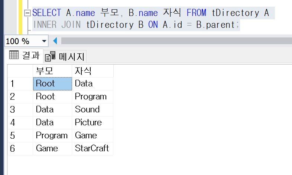Click the ON keyword in the query
This screenshot has height=175, width=292.
click(153, 25)
